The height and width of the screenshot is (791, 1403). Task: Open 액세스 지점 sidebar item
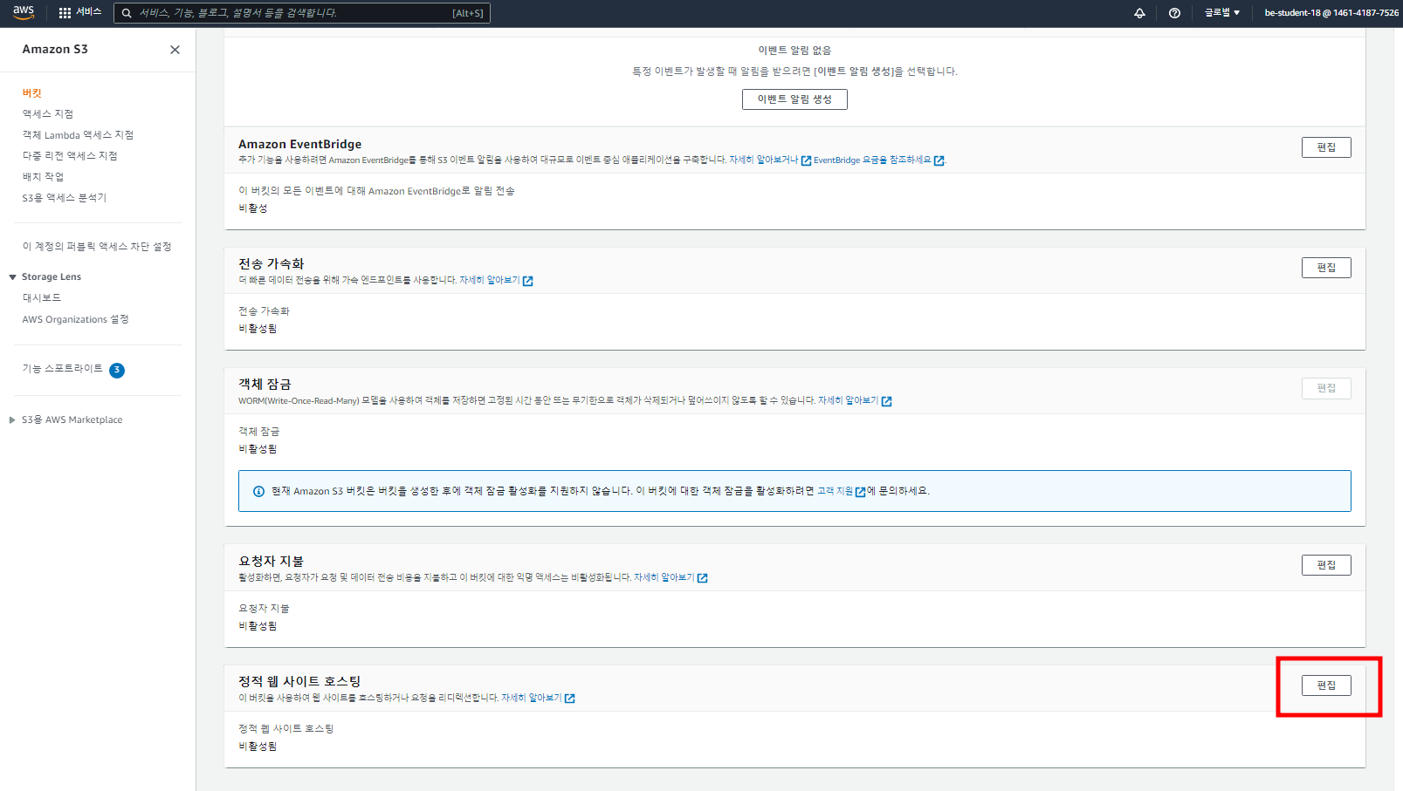point(48,113)
